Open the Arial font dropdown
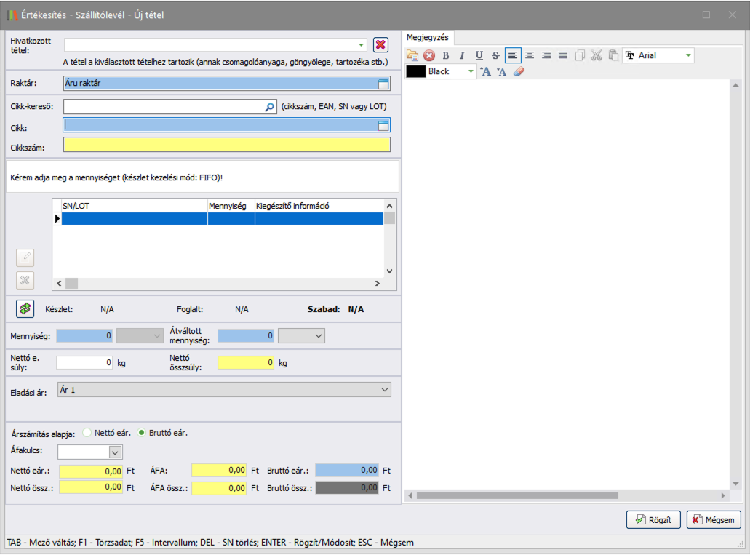The width and height of the screenshot is (750, 555). point(688,55)
